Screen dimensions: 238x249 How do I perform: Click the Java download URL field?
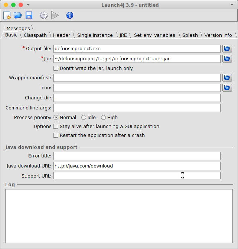pyautogui.click(x=137, y=166)
